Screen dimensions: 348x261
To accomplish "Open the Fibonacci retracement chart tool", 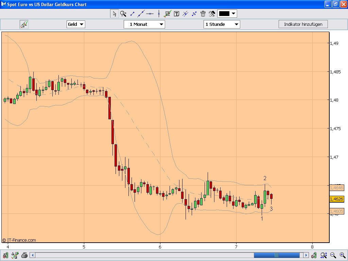I will click(167, 14).
